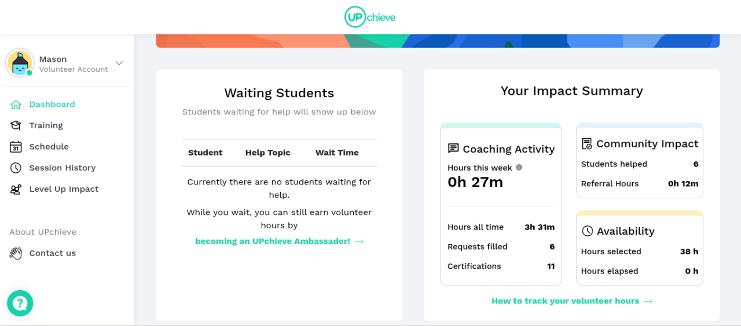Viewport: 741px width, 326px height.
Task: Expand the Mason account dropdown chevron
Action: pos(119,63)
